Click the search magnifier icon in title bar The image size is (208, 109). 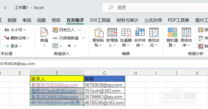coord(111,7)
